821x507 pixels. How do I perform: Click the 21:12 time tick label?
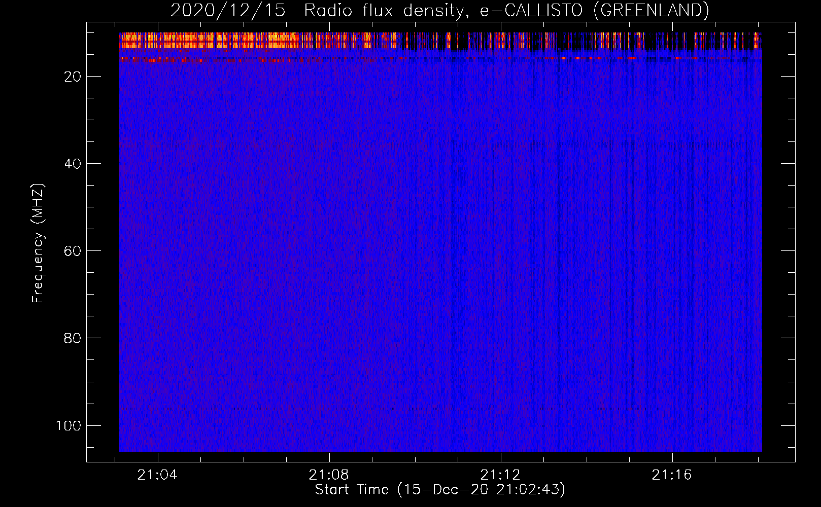click(x=500, y=475)
